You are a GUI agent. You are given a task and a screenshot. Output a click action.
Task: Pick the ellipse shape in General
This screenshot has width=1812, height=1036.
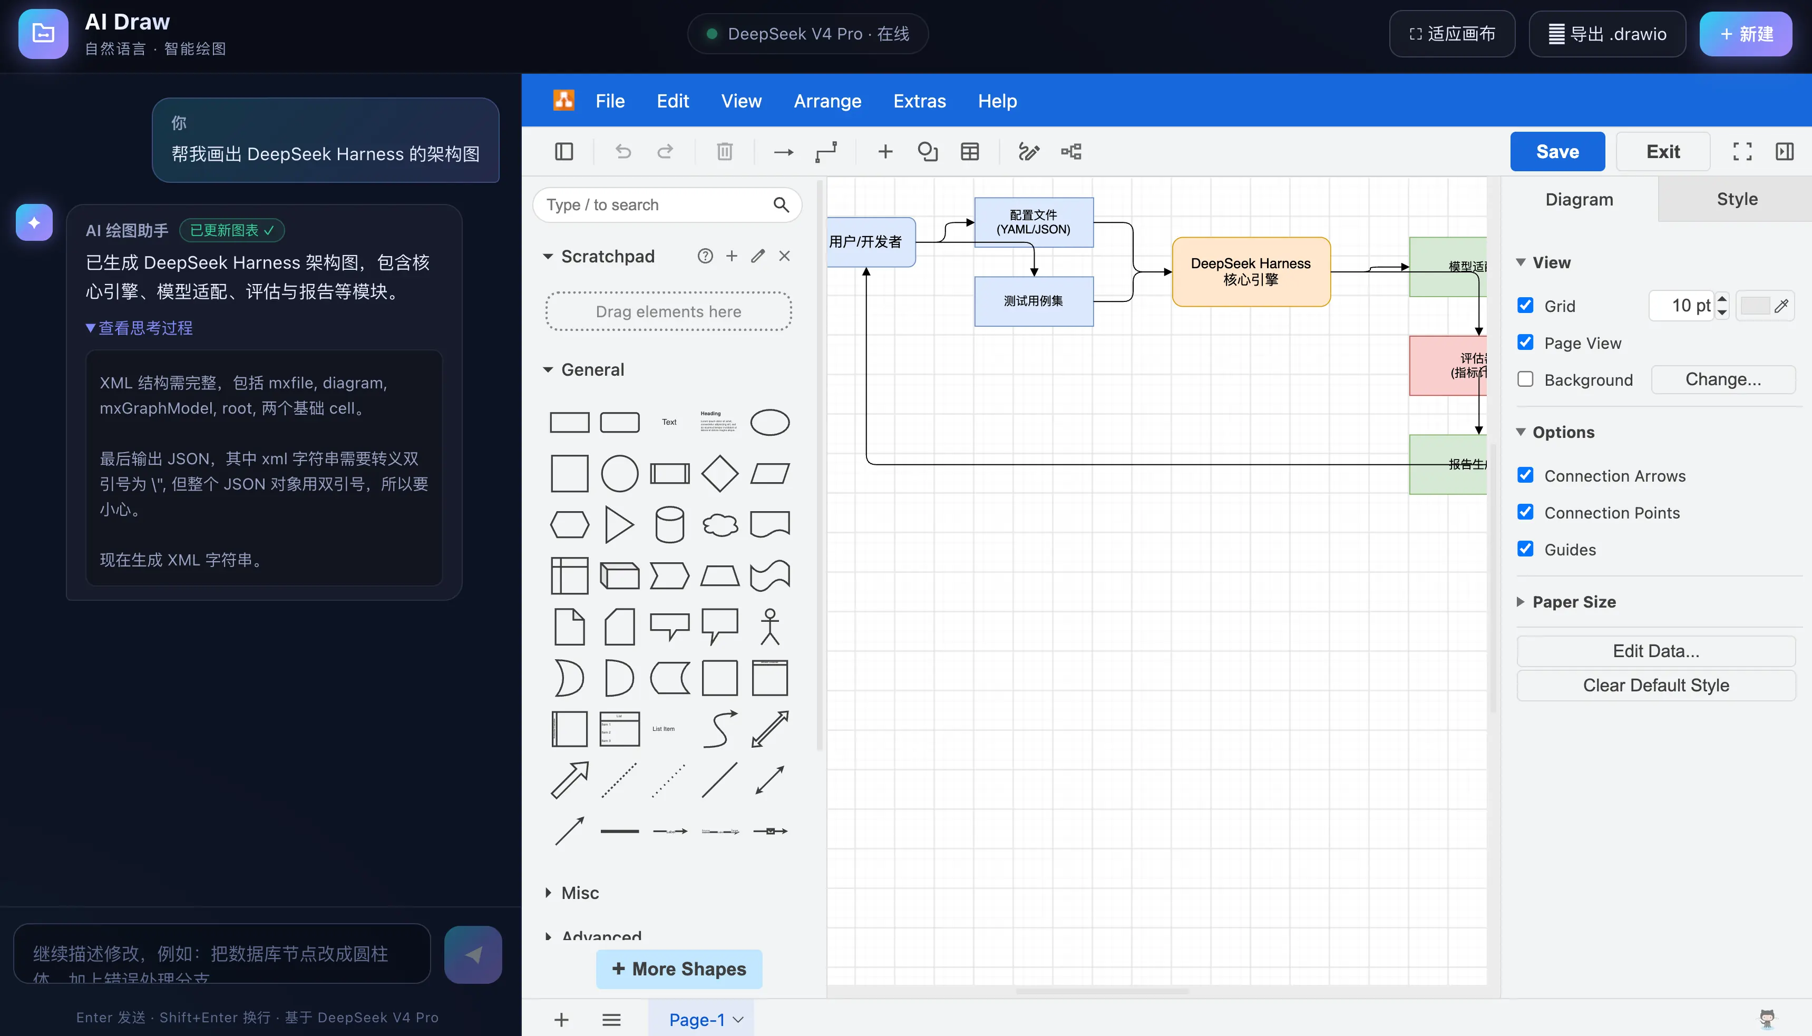[770, 422]
